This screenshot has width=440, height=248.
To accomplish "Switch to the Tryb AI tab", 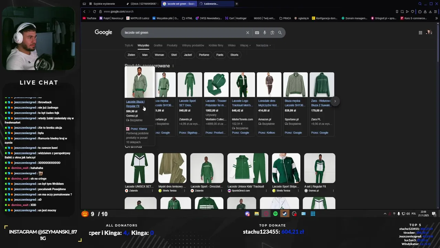I will [129, 45].
